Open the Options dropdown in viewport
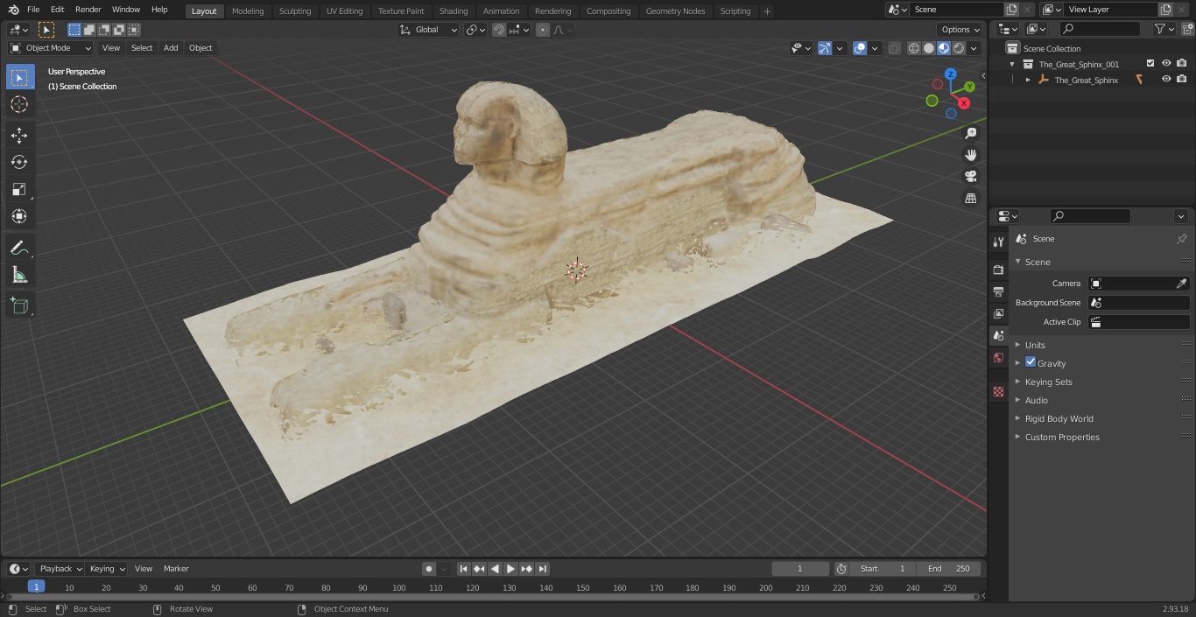 pyautogui.click(x=960, y=30)
